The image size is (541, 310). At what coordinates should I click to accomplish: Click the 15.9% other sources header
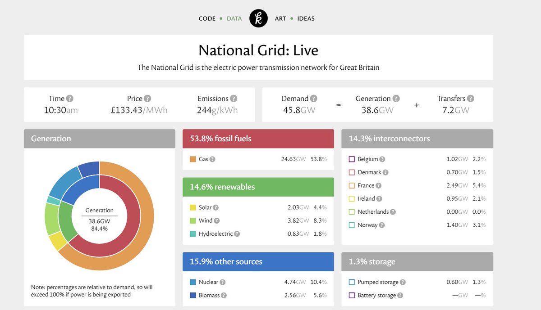pos(258,261)
